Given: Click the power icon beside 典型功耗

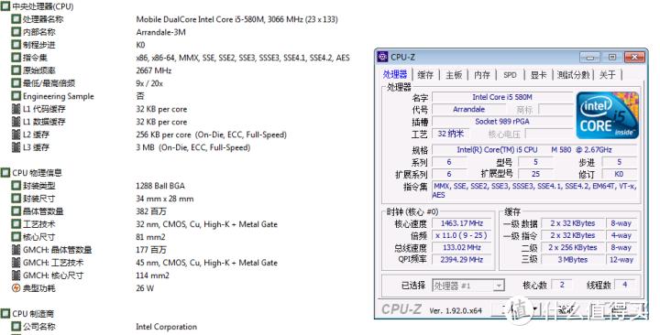Looking at the screenshot, I should (16, 288).
